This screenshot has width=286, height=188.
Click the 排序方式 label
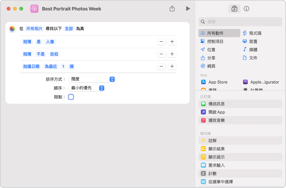[55, 79]
